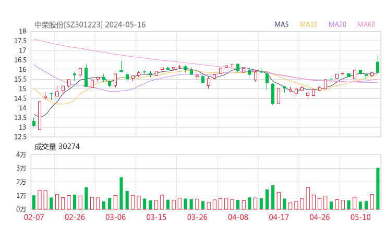Viewport: 386px width, 229px height.
Task: Click the 05-10 date axis label
Action: [360, 217]
